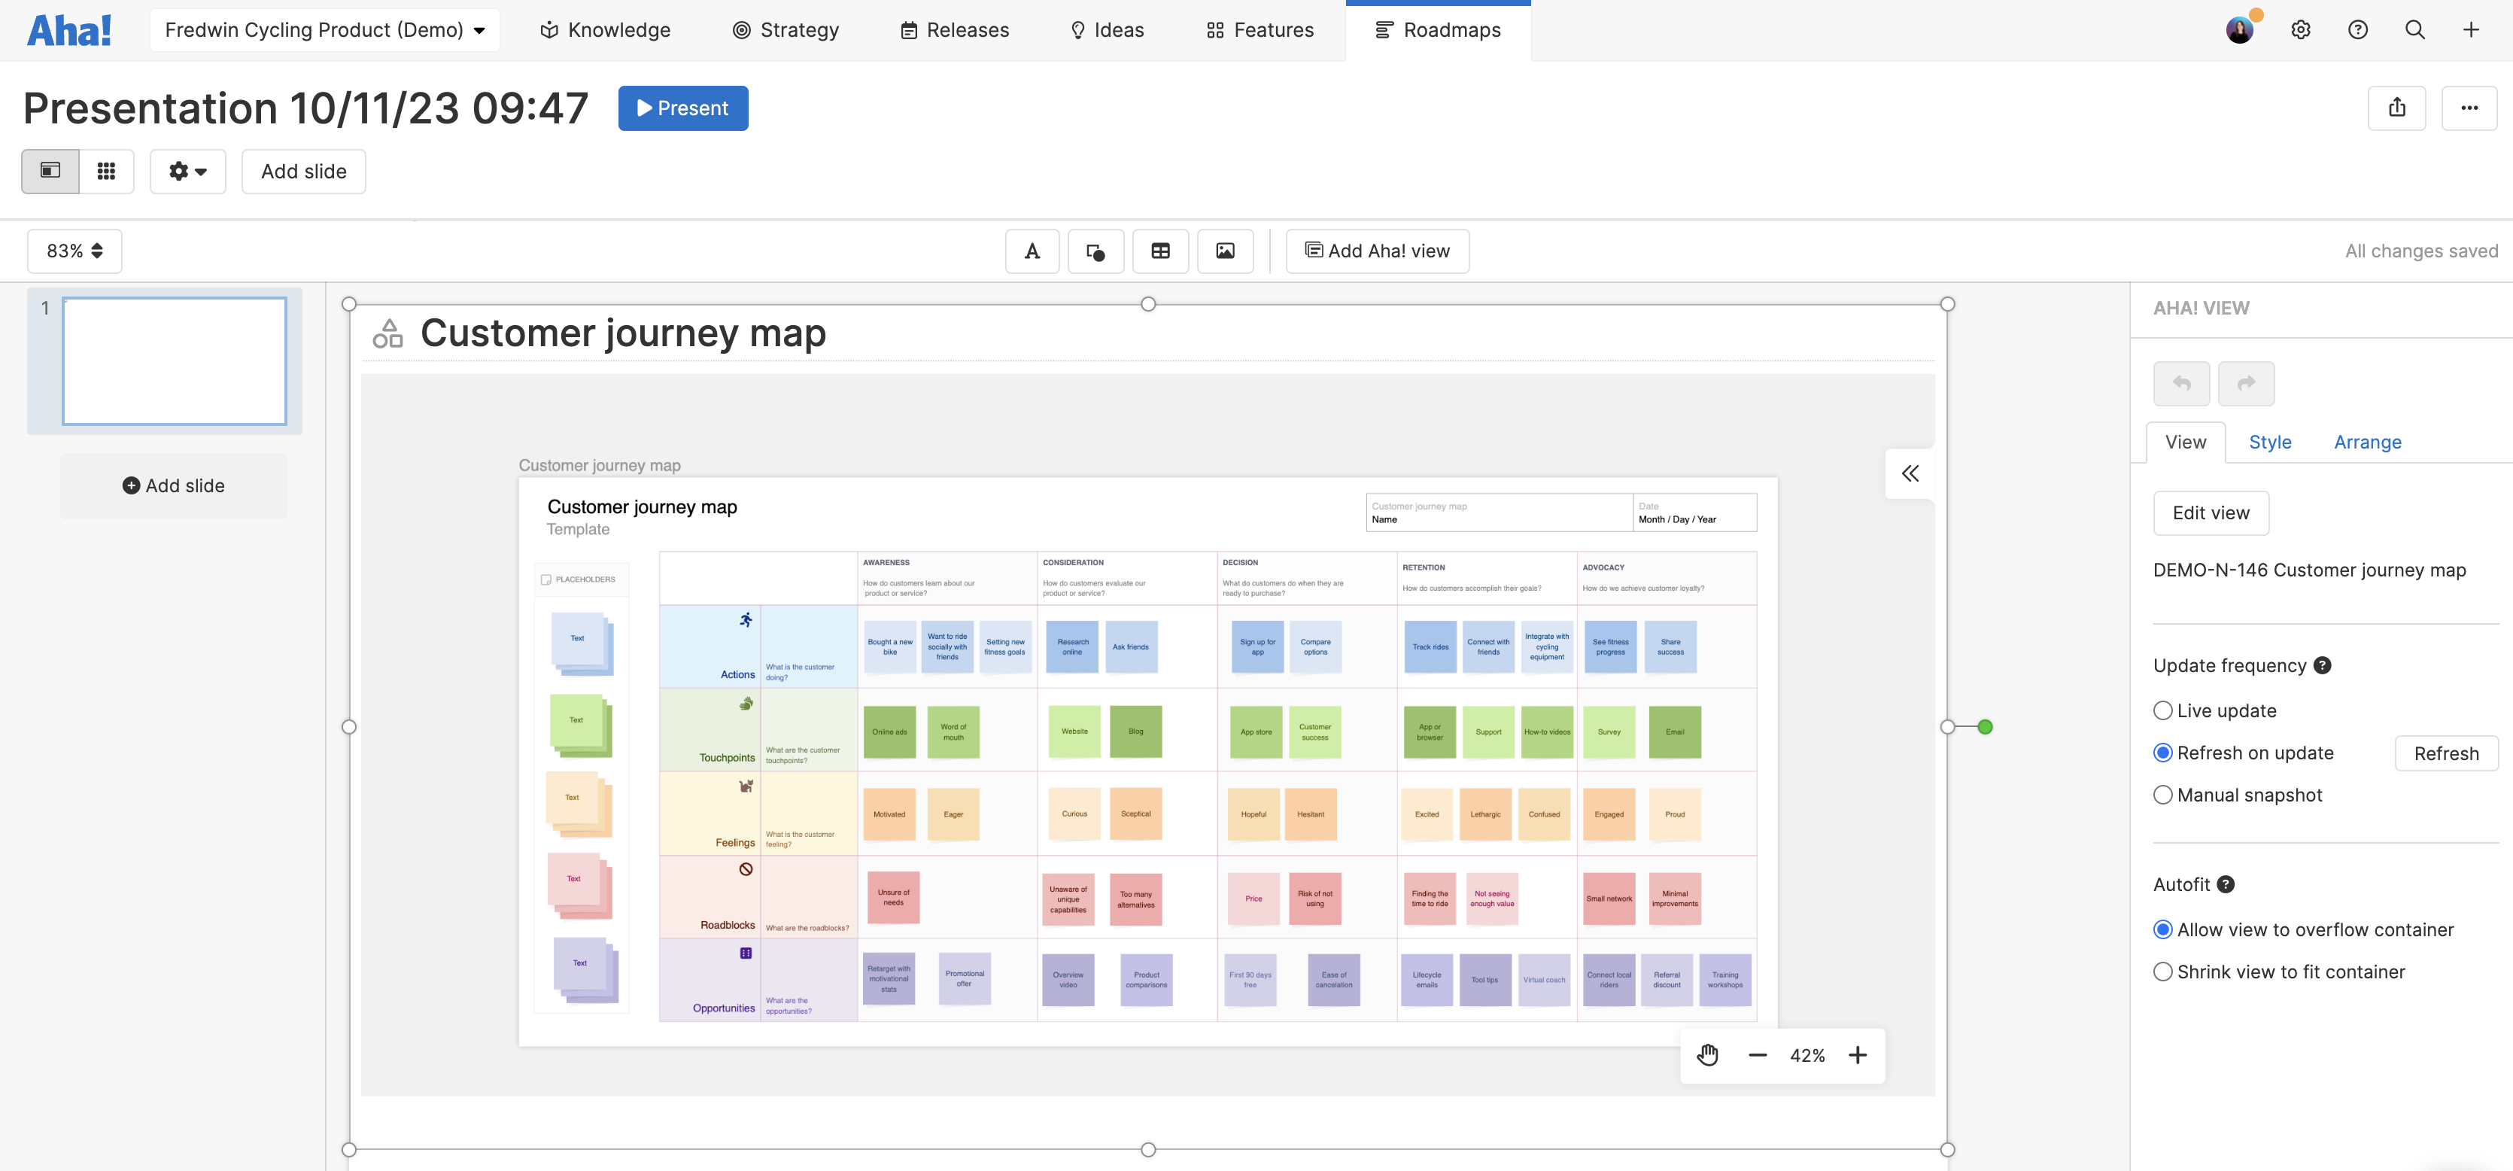Select the pan hand tool

click(x=1708, y=1055)
